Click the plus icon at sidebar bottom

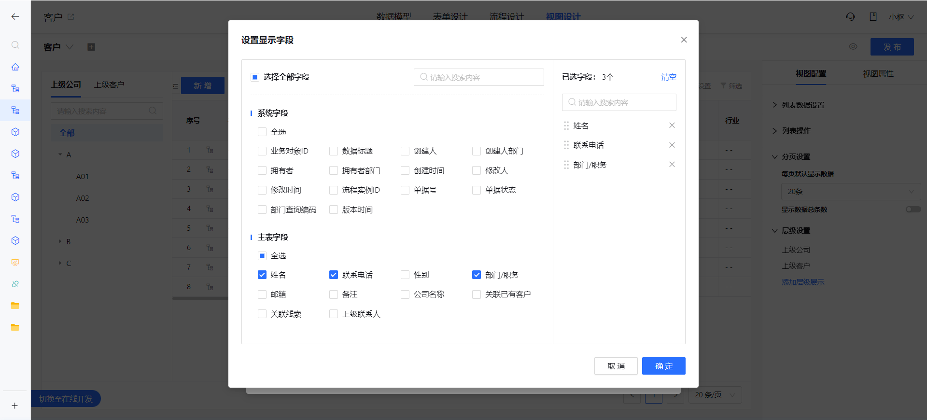15,406
